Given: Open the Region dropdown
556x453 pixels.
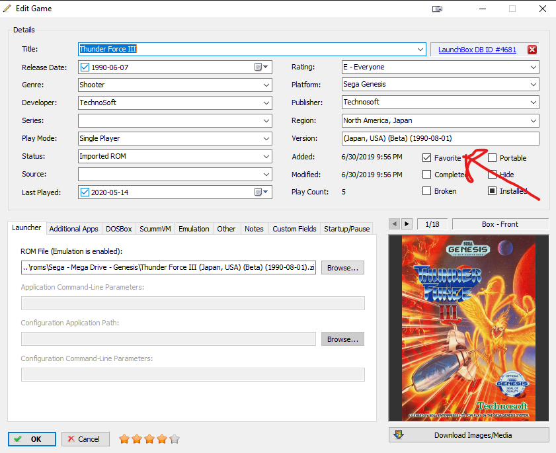Looking at the screenshot, I should click(x=534, y=120).
